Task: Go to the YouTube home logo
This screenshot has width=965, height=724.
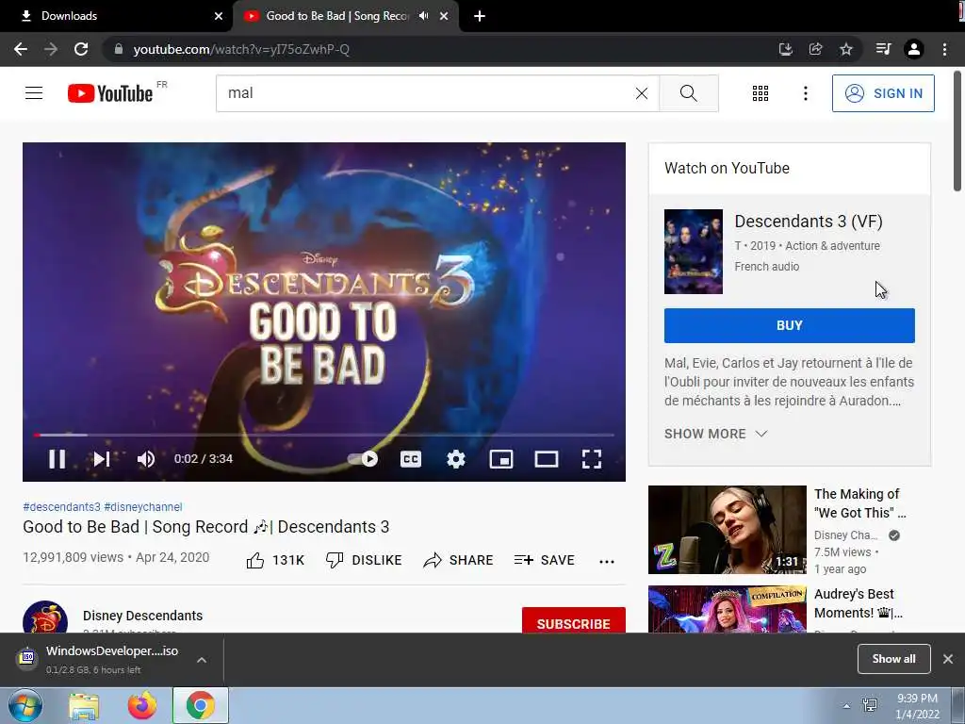Action: tap(110, 93)
